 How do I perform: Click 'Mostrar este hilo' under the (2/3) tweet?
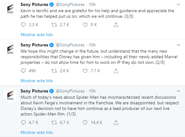pos(37,81)
